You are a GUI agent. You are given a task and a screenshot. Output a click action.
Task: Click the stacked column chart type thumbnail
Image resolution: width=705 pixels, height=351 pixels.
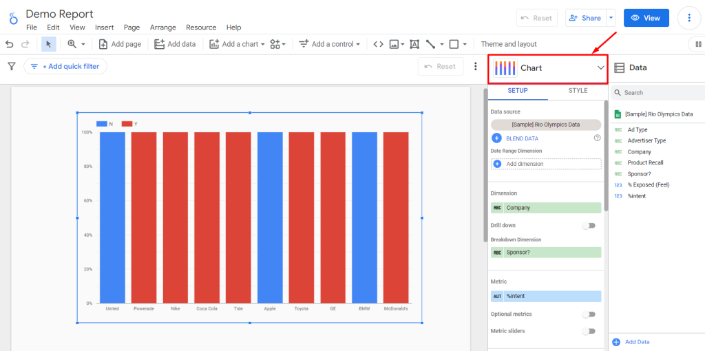[505, 68]
